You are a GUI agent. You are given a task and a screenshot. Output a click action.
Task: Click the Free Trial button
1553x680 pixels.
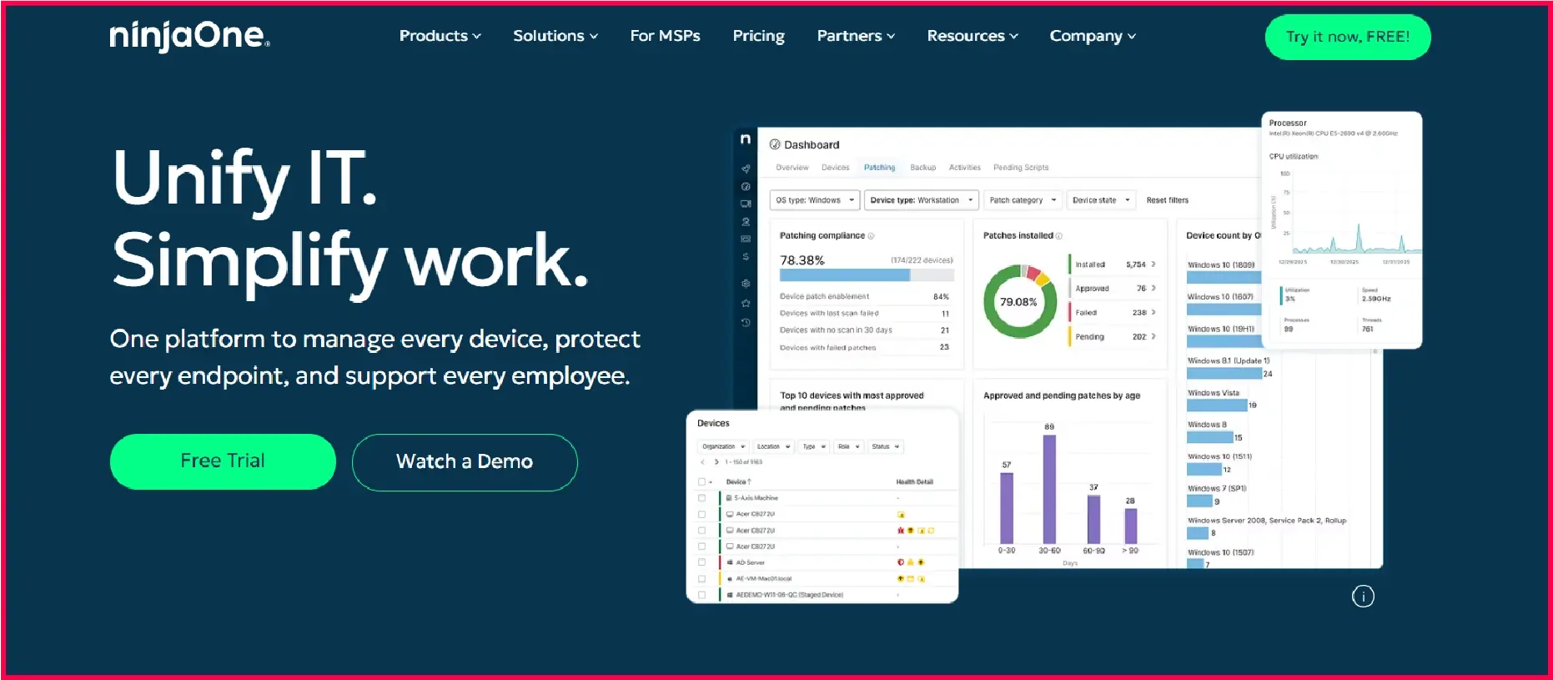pyautogui.click(x=223, y=461)
